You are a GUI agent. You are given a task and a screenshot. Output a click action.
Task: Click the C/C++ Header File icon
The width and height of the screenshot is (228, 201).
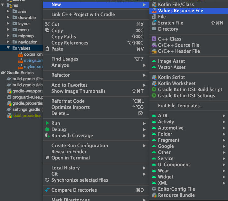point(154,51)
